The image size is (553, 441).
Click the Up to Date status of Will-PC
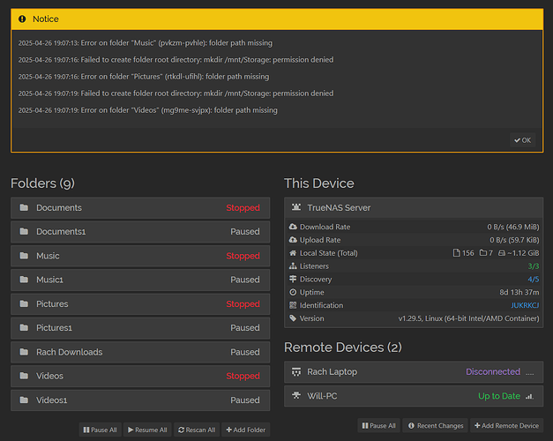[x=499, y=396]
